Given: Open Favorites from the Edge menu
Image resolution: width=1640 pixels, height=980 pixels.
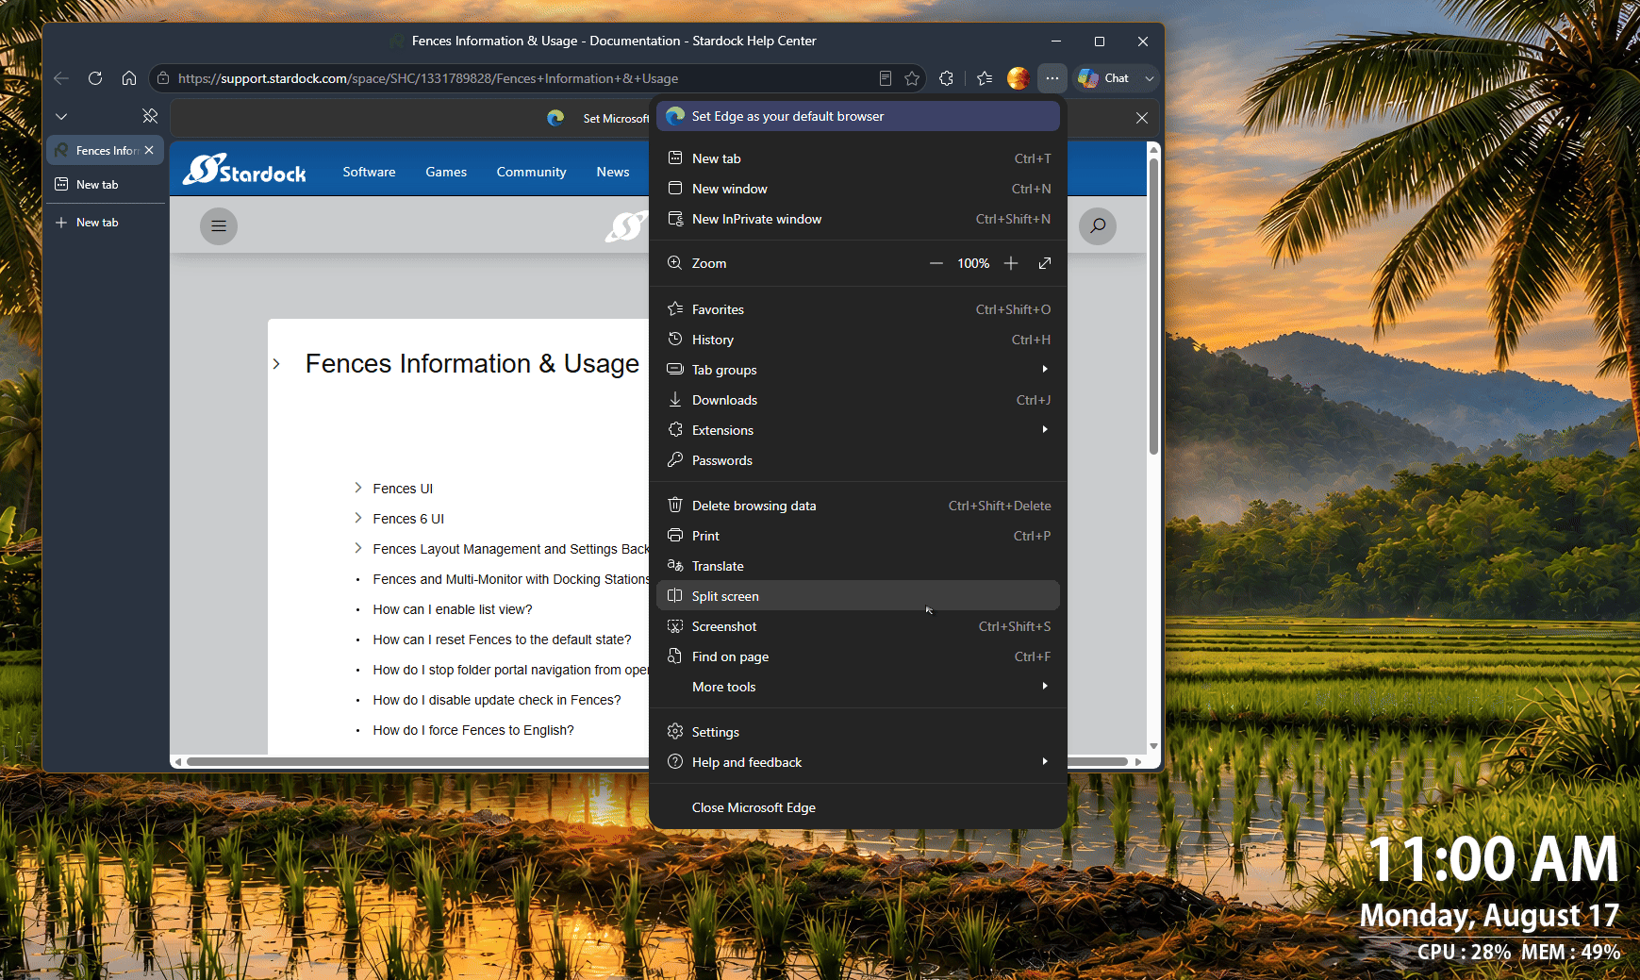Looking at the screenshot, I should pyautogui.click(x=858, y=309).
